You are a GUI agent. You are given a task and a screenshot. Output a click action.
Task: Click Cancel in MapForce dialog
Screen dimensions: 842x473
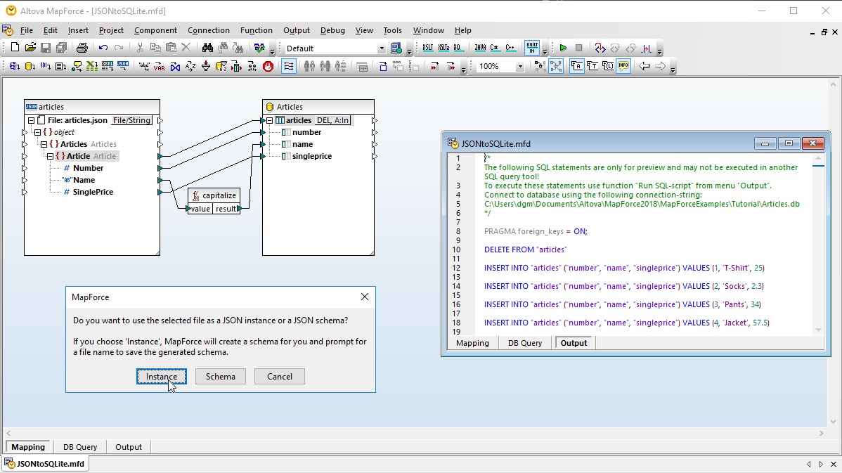point(280,376)
